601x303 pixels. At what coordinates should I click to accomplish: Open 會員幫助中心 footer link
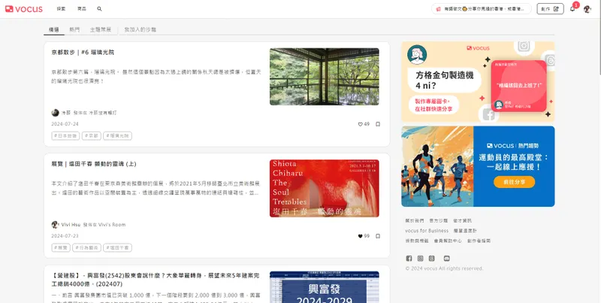click(x=448, y=241)
